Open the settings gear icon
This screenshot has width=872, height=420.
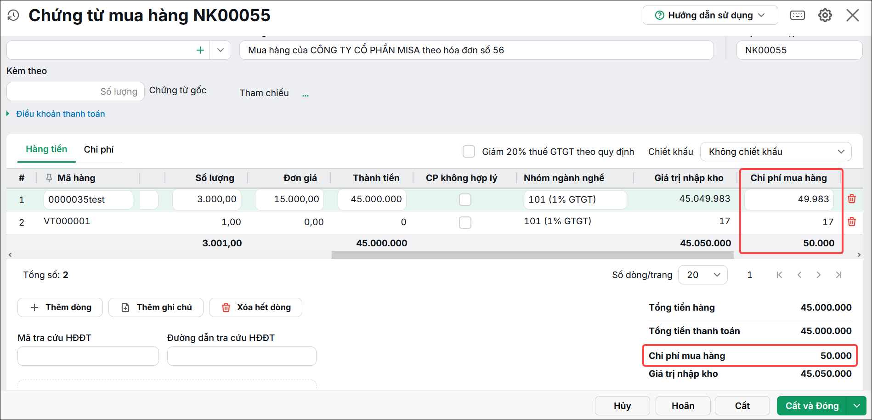point(825,15)
